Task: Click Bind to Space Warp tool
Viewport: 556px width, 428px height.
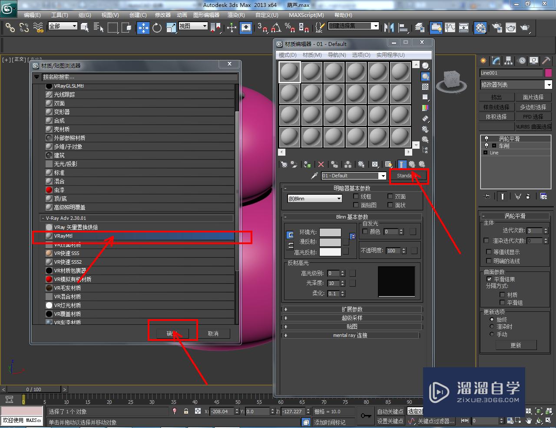Action: tap(39, 28)
